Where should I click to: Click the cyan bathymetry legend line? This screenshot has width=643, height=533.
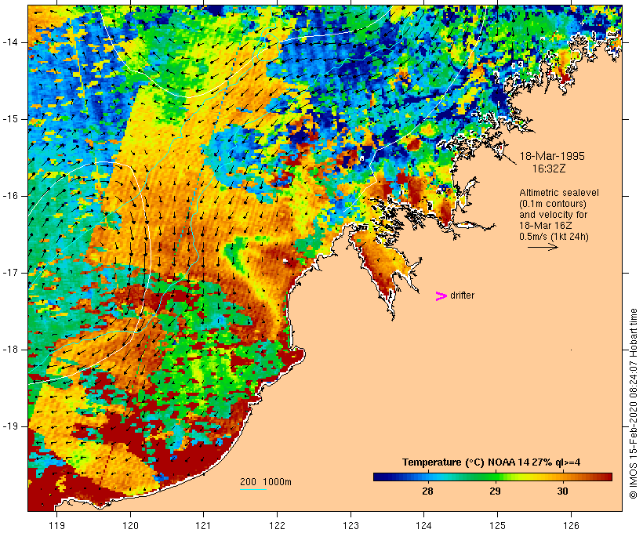(253, 489)
